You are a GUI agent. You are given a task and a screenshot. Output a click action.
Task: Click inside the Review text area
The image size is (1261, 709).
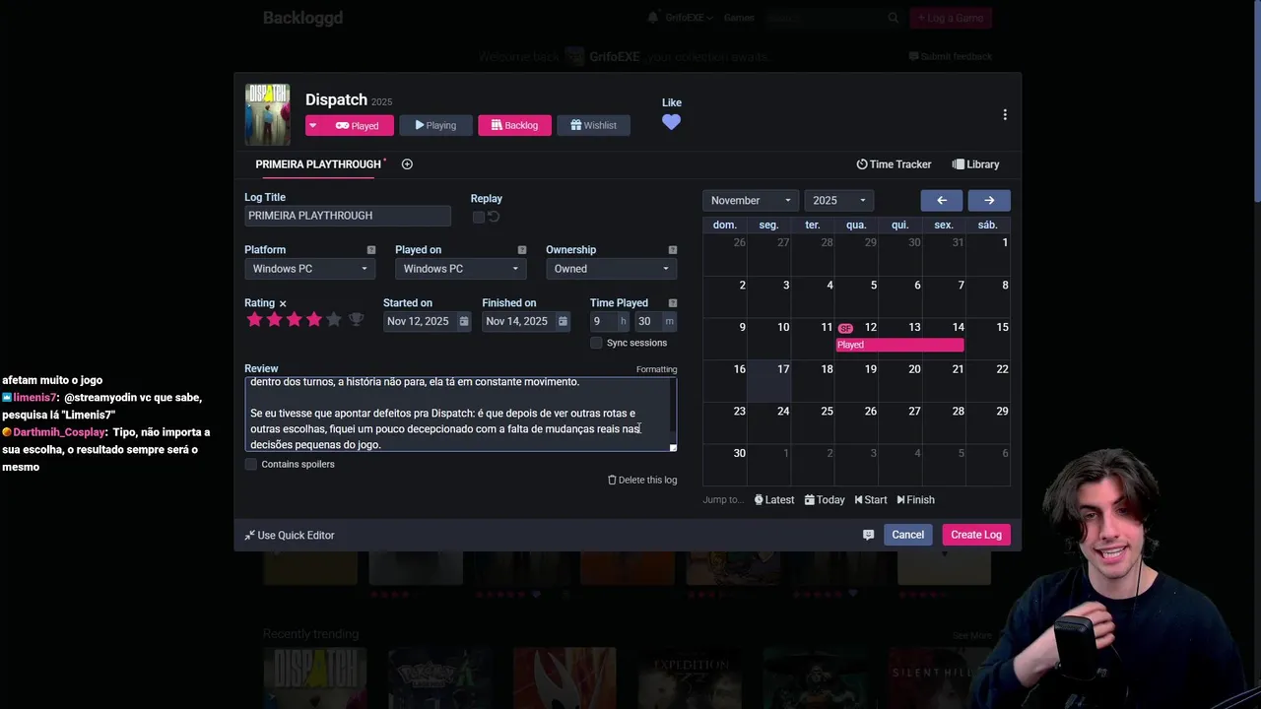click(460, 413)
